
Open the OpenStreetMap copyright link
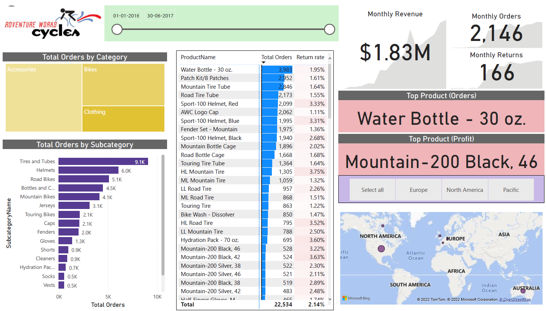click(x=516, y=299)
